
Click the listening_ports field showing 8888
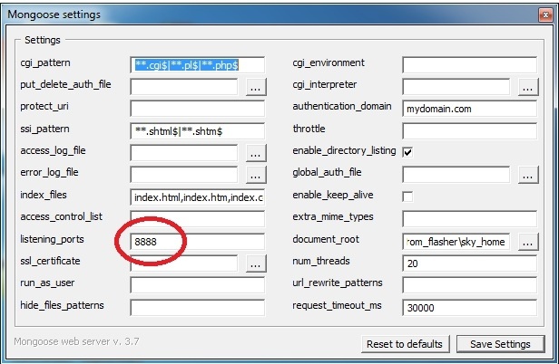coord(198,242)
